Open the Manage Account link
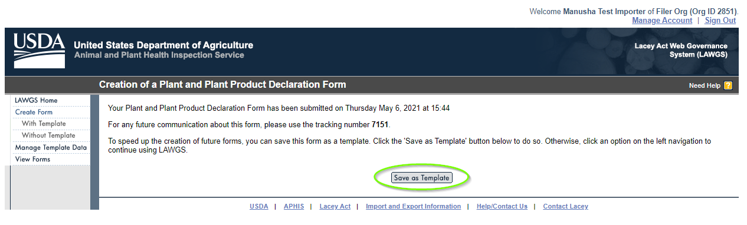The height and width of the screenshot is (225, 747). 662,21
